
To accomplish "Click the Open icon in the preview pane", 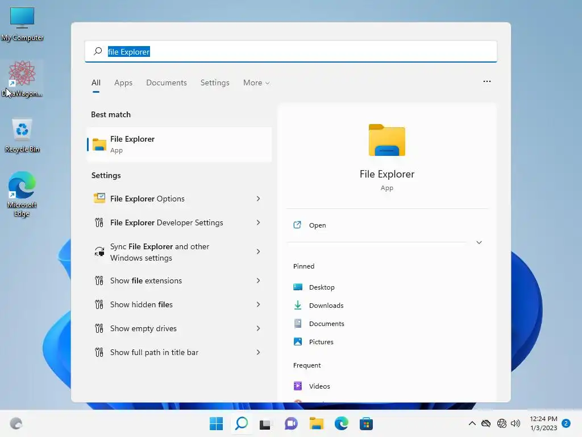I will pyautogui.click(x=297, y=225).
